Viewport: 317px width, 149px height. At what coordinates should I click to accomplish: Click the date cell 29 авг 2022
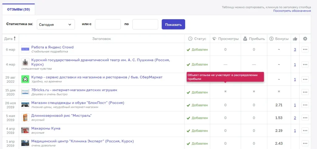click(11, 79)
